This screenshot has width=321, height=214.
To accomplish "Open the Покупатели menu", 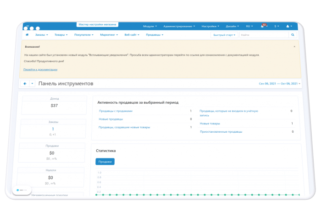I will (x=84, y=35).
